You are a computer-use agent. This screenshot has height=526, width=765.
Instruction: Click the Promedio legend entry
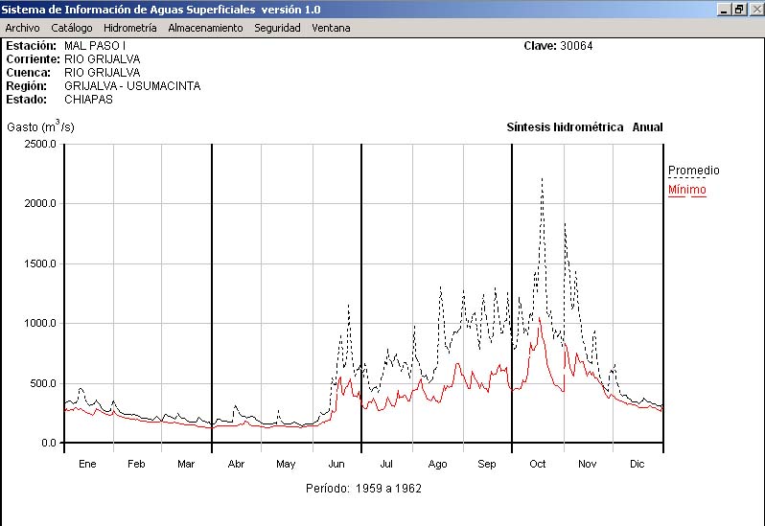tap(693, 171)
